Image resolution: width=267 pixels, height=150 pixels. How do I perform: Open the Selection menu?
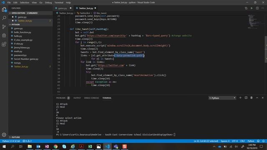click(x=25, y=2)
